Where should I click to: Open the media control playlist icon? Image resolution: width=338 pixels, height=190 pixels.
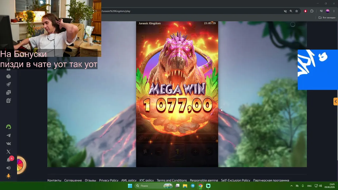pyautogui.click(x=321, y=11)
